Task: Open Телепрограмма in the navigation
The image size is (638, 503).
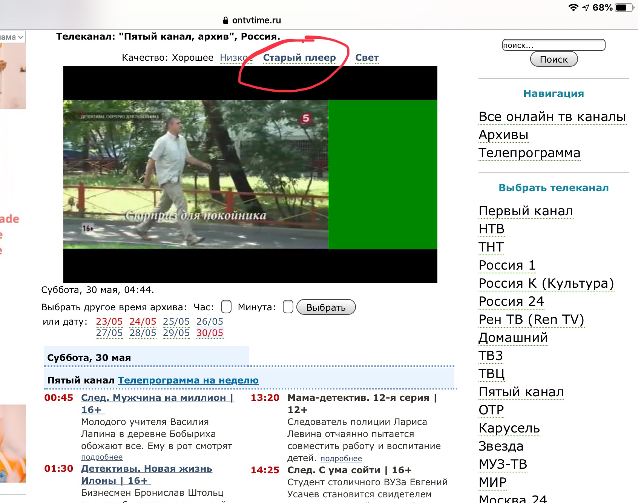Action: 529,153
